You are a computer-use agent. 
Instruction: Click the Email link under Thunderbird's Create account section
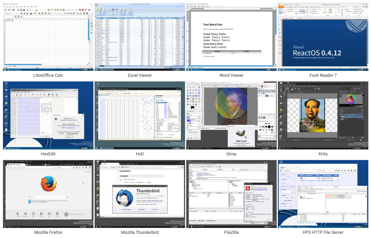(126, 183)
